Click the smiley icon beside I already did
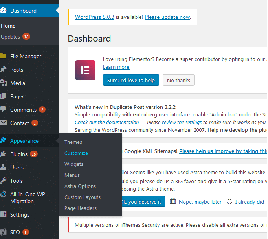The height and width of the screenshot is (239, 268). (229, 202)
